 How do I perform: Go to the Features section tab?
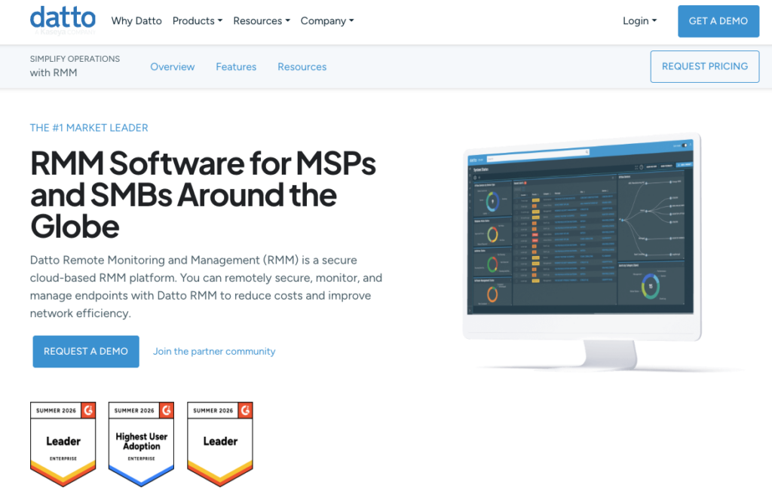[236, 67]
